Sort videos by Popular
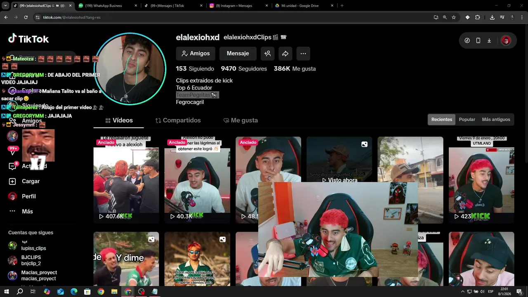The image size is (528, 297). coord(467,119)
